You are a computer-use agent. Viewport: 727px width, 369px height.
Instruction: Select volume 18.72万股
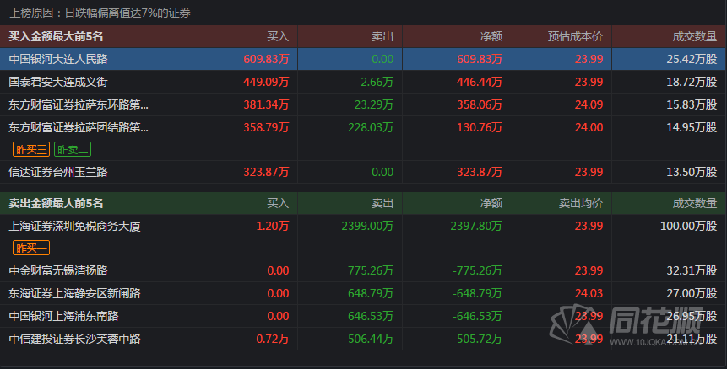(x=692, y=83)
